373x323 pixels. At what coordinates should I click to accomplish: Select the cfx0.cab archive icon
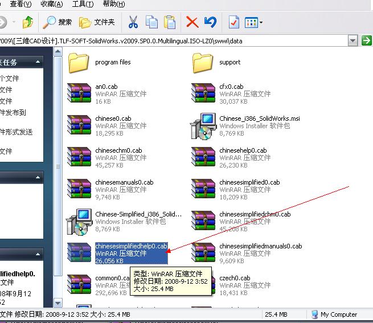point(203,93)
